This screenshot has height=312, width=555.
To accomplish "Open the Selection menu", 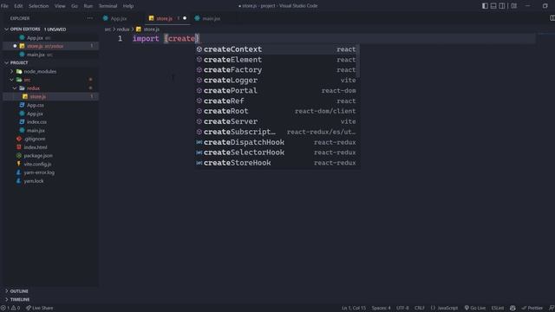I will 38,6.
